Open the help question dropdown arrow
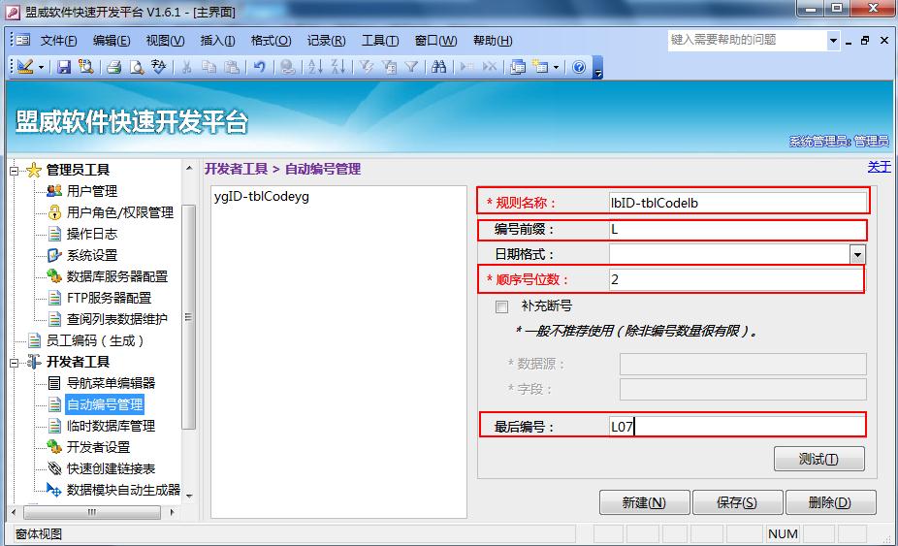This screenshot has width=898, height=546. click(833, 40)
